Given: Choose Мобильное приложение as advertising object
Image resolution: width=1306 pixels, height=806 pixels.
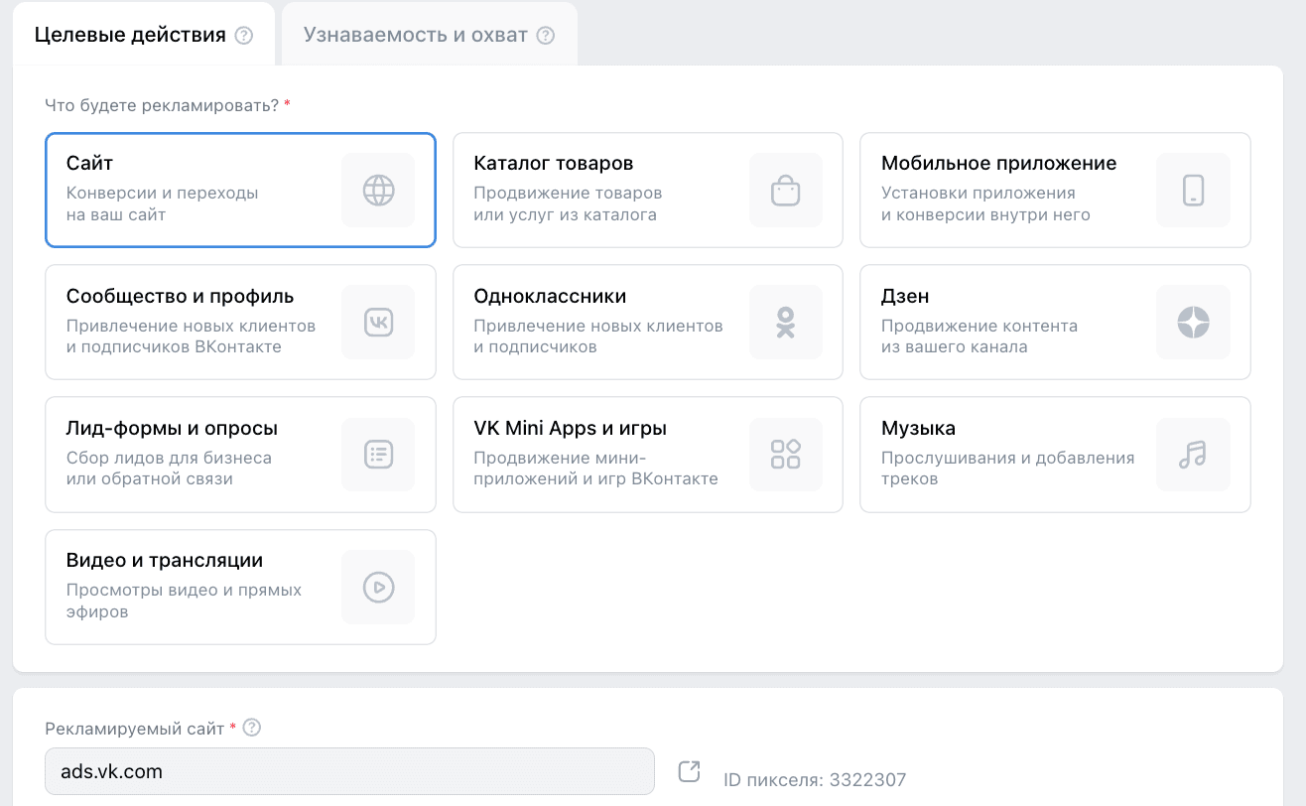Looking at the screenshot, I should (1055, 190).
